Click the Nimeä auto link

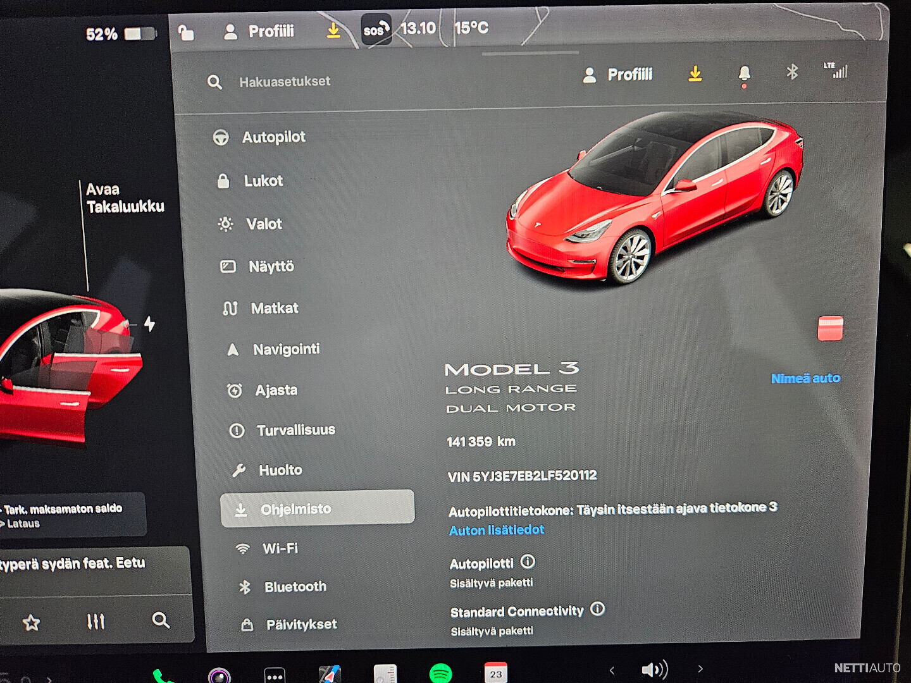tap(805, 378)
